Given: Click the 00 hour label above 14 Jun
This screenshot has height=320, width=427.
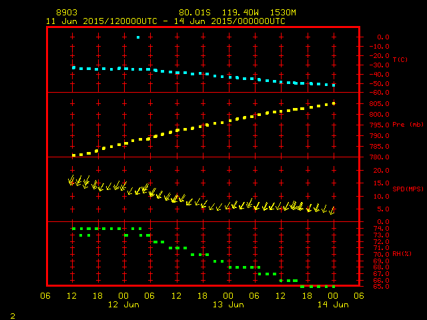Looking at the screenshot, I should 333,296.
